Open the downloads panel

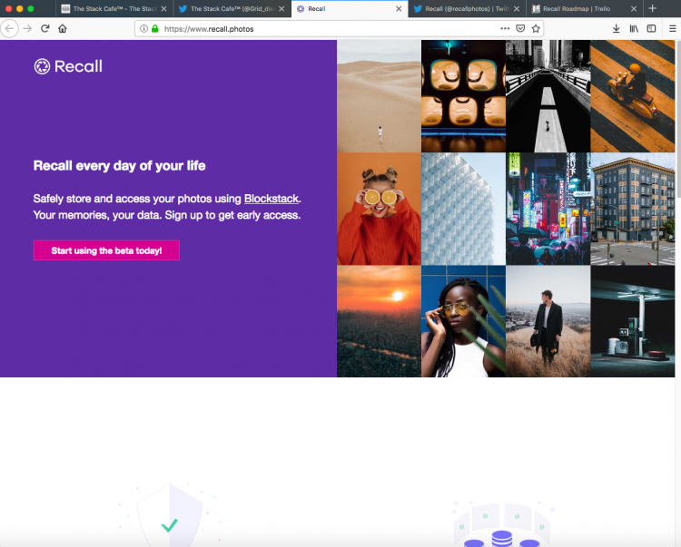[616, 29]
